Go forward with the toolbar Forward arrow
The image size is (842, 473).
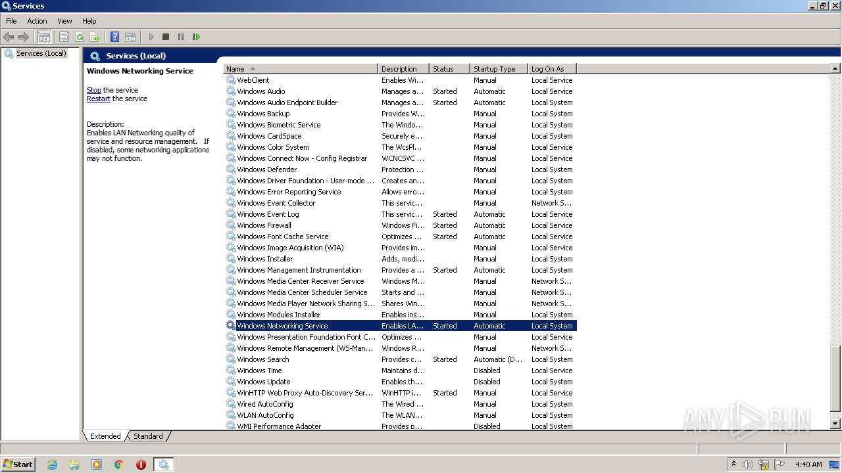(24, 37)
